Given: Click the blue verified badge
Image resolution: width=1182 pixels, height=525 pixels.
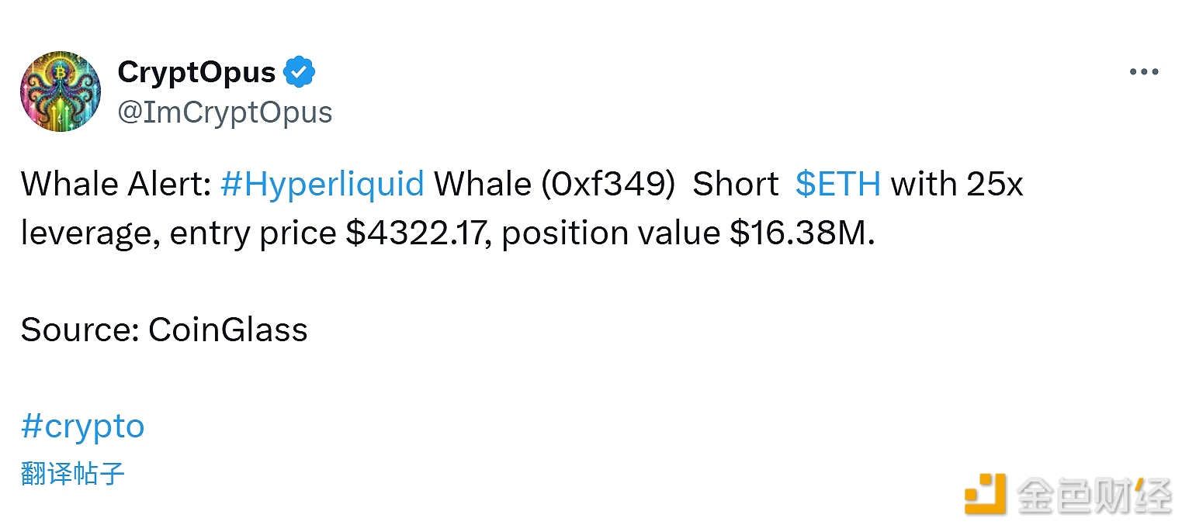Looking at the screenshot, I should (x=299, y=73).
